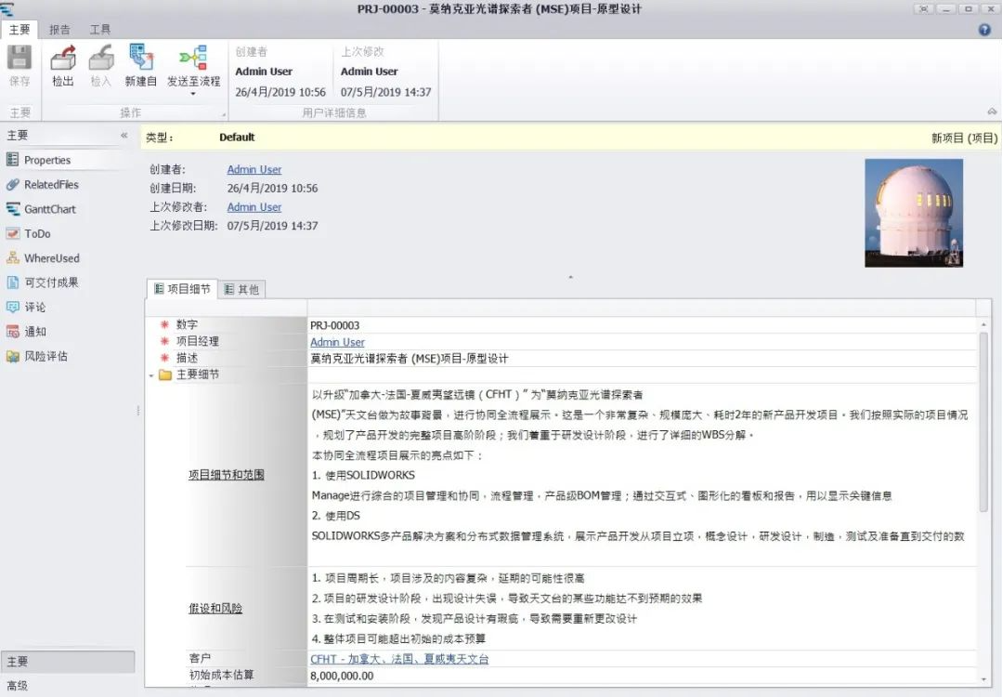The height and width of the screenshot is (697, 1002).
Task: Click the 检出 check-out icon
Action: pos(62,59)
